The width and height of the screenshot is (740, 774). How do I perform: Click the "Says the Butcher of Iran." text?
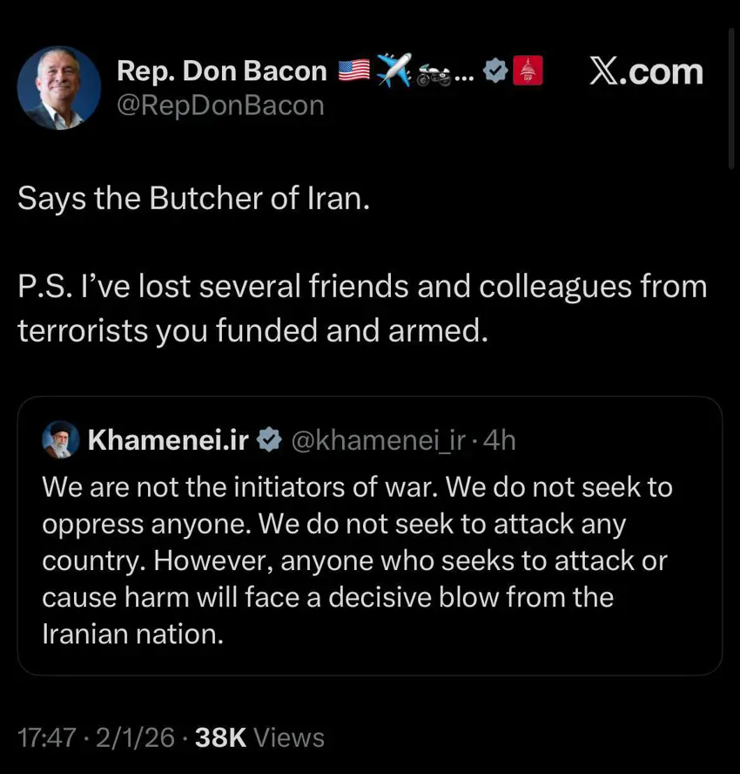[195, 198]
